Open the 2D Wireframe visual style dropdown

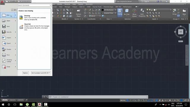click(x=109, y=10)
